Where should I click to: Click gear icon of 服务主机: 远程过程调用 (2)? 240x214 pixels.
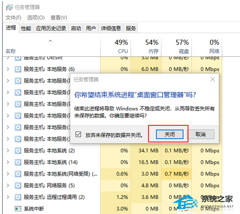pyautogui.click(x=18, y=197)
